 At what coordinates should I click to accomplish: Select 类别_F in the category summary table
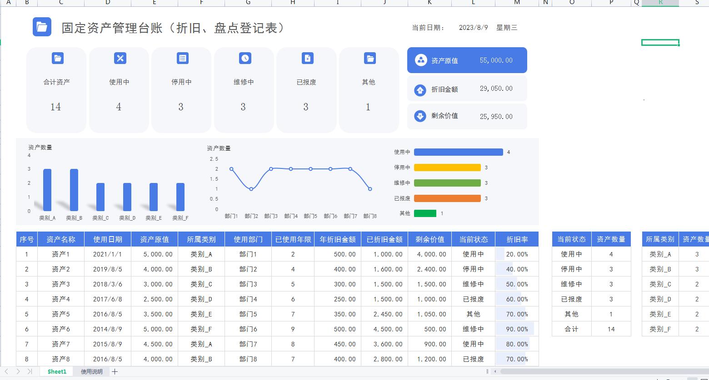click(660, 329)
